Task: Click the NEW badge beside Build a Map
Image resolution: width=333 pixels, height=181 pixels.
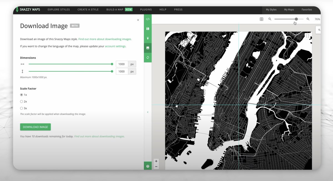Action: [x=128, y=9]
